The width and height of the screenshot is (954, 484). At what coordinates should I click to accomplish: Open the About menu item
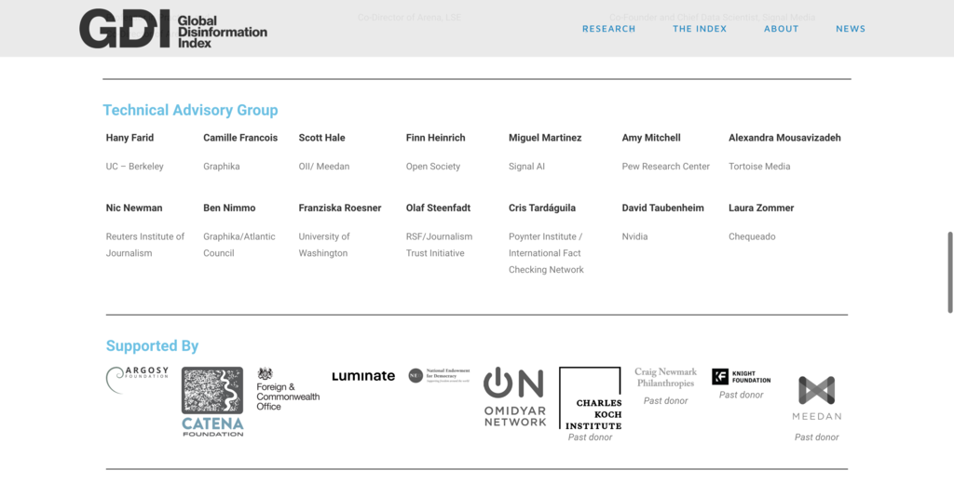tap(782, 29)
